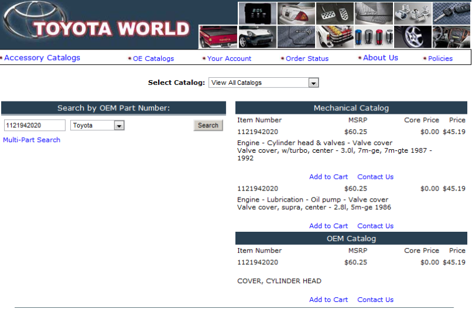Click 'Engine - Cylinder head & valves - Valve cover'
Screen dimensions: 472x309
(315, 143)
